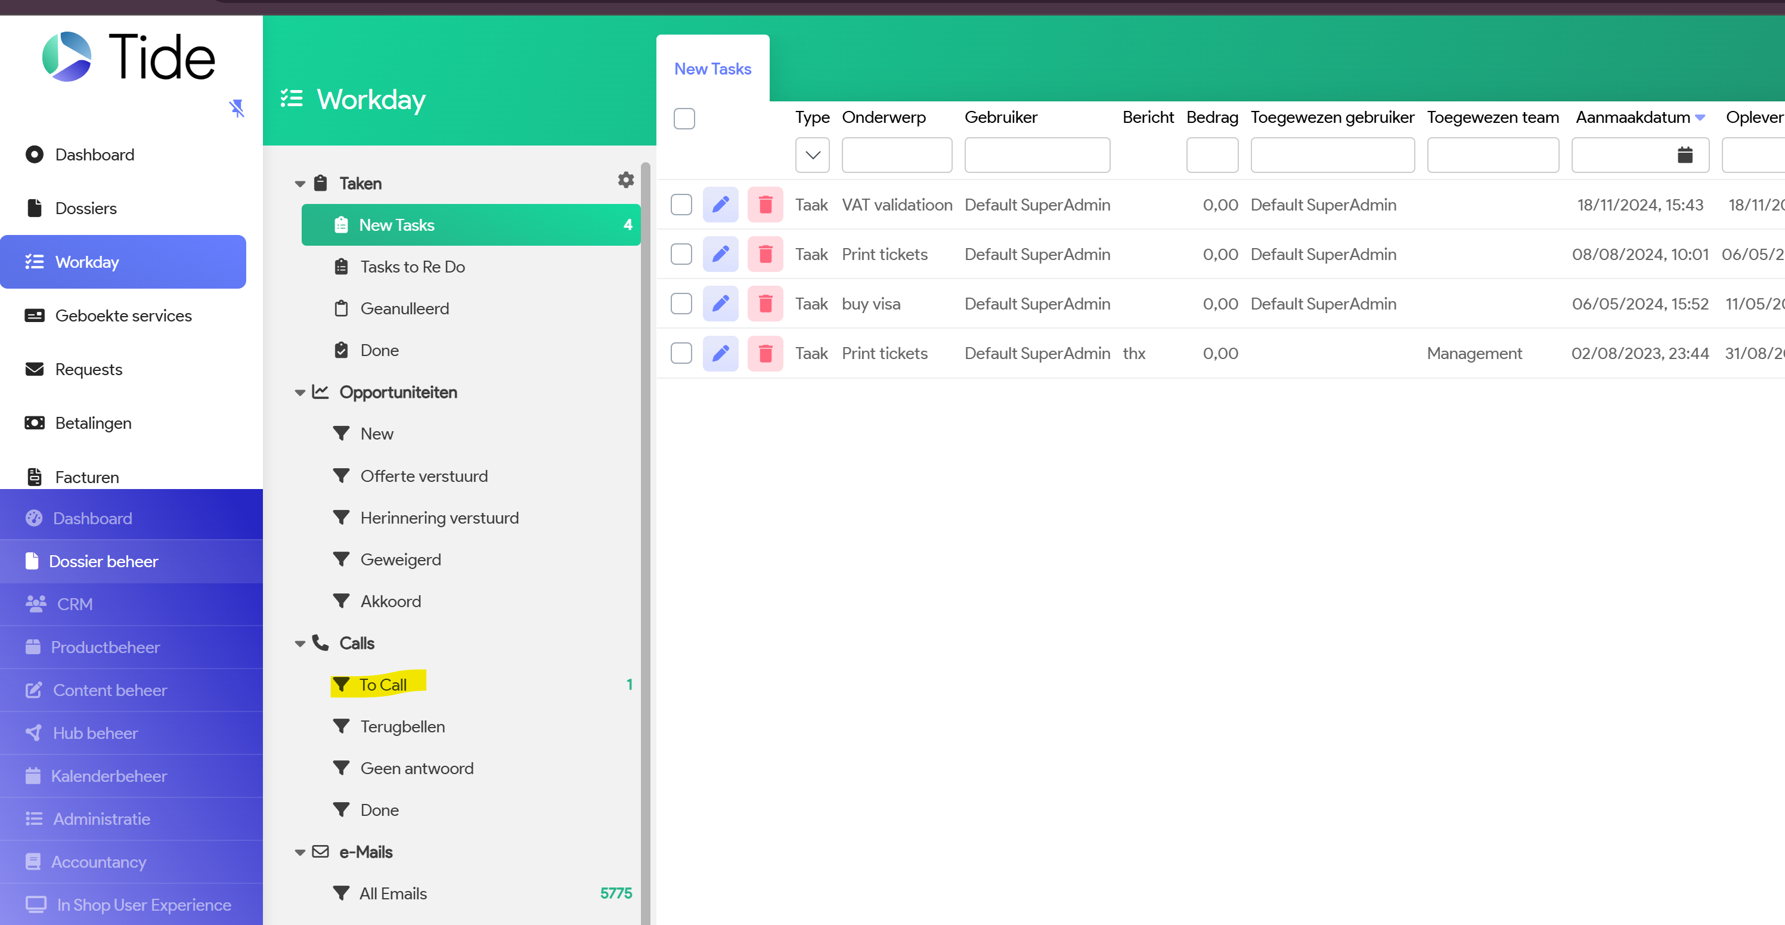The height and width of the screenshot is (925, 1785).
Task: Delete the buy visa task
Action: 765,304
